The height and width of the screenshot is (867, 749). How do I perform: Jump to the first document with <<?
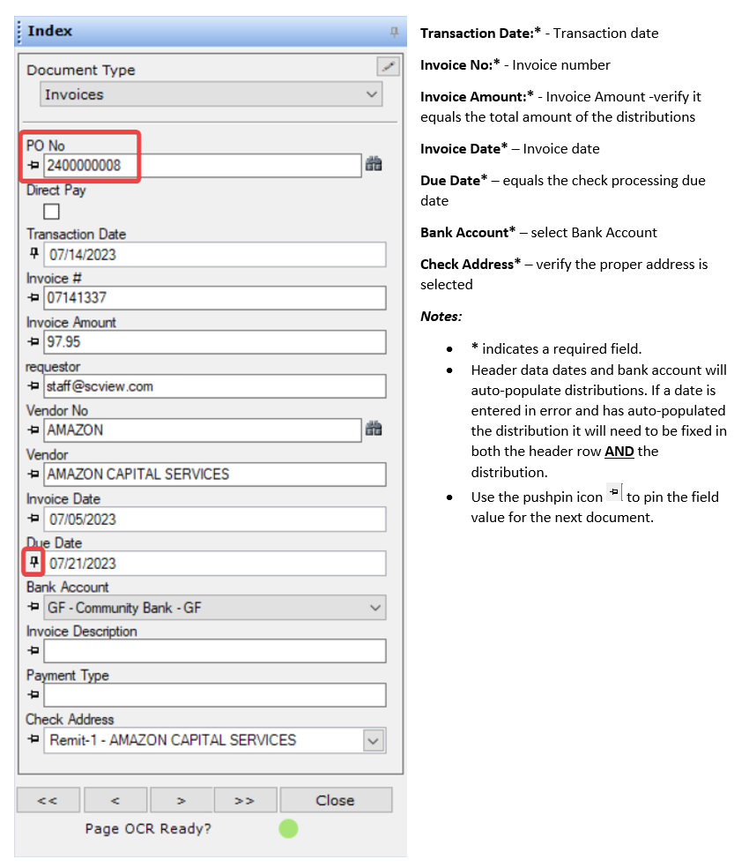(48, 800)
